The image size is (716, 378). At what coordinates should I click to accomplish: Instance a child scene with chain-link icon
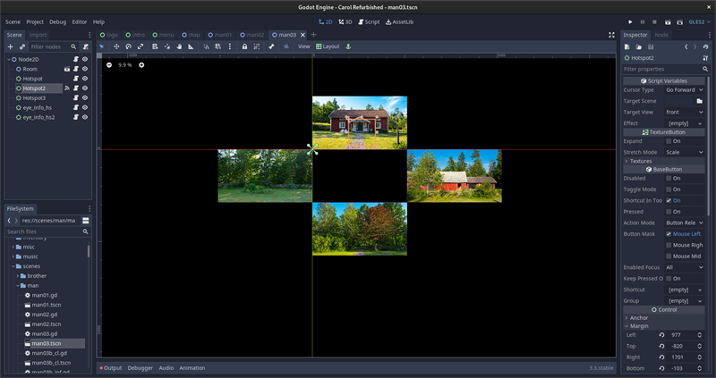21,46
